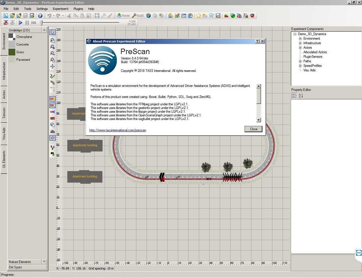Create a new experiment from the toolbar
The image size is (362, 278).
pos(6,16)
